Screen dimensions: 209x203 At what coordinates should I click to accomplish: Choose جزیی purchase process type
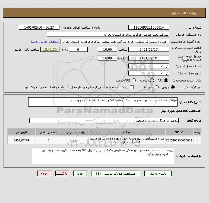point(172,87)
